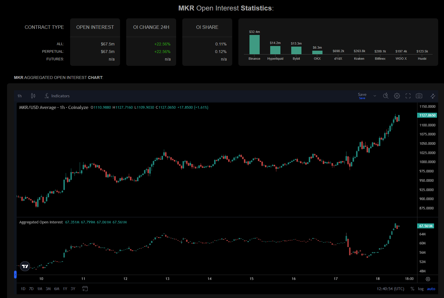Click the Bitfinex exchange label
The image size is (444, 298).
380,59
